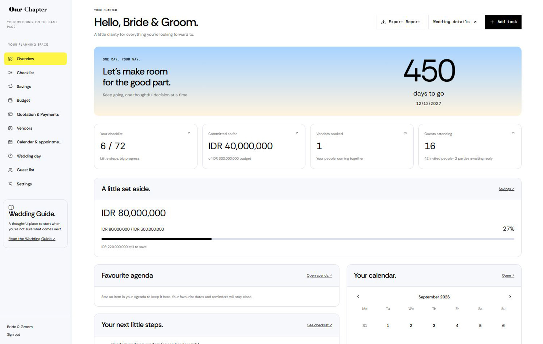The width and height of the screenshot is (543, 344).
Task: Click the 6 / 72 checklist value
Action: 113,146
